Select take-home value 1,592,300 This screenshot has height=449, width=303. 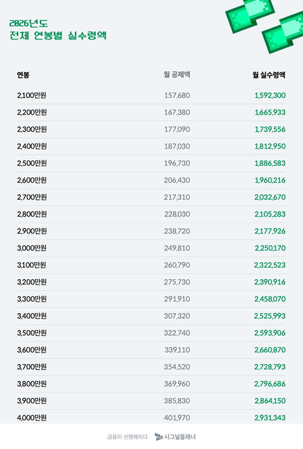click(270, 96)
